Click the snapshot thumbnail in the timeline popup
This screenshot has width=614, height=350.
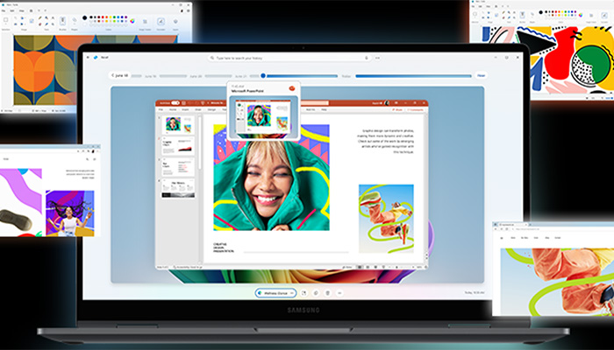[x=263, y=115]
